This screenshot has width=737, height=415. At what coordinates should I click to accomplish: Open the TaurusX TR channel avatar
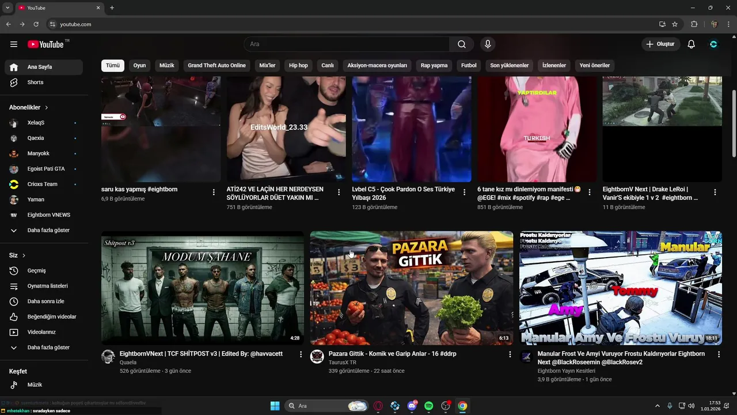tap(317, 356)
